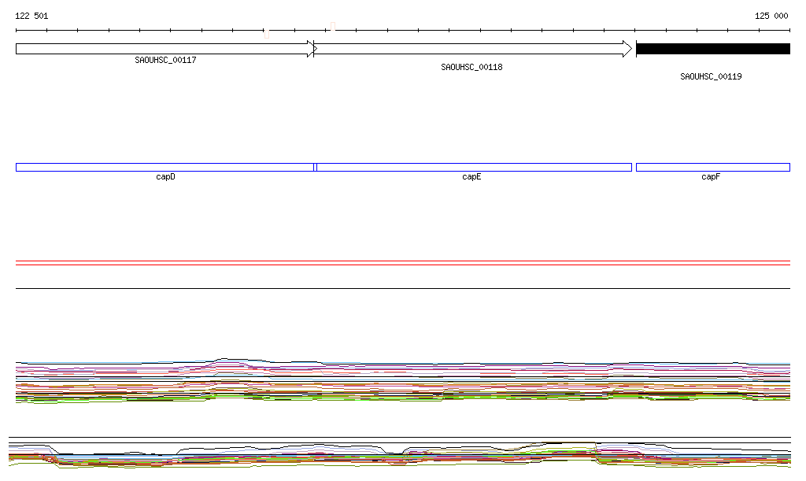Click the capD gene name label

(x=165, y=177)
